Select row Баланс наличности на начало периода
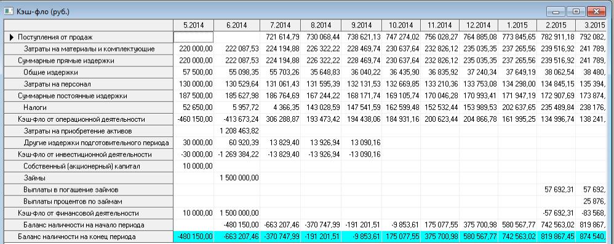The height and width of the screenshot is (244, 614). (89, 225)
